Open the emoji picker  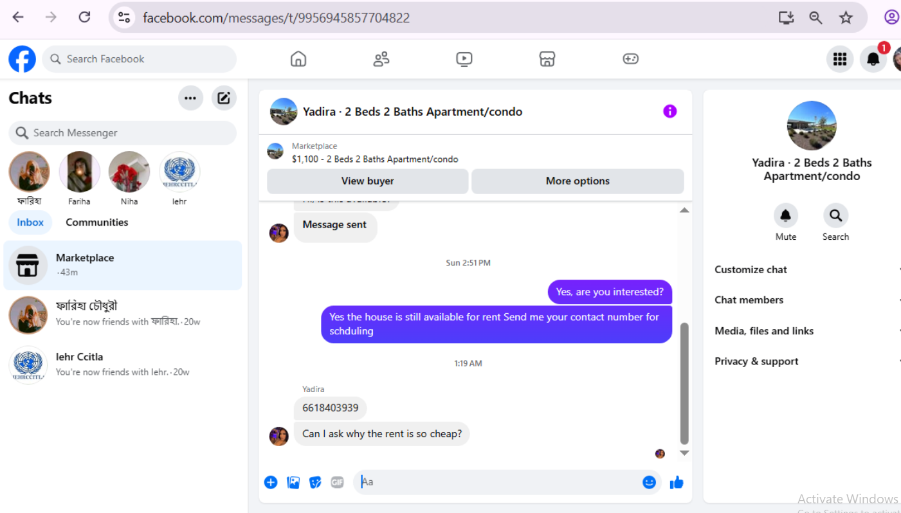coord(650,482)
